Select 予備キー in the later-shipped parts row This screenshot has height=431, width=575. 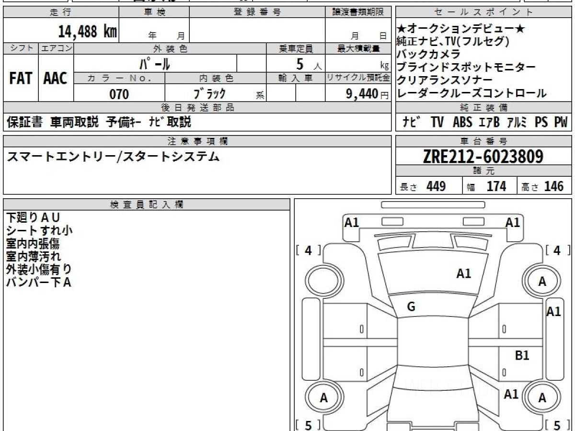[124, 122]
